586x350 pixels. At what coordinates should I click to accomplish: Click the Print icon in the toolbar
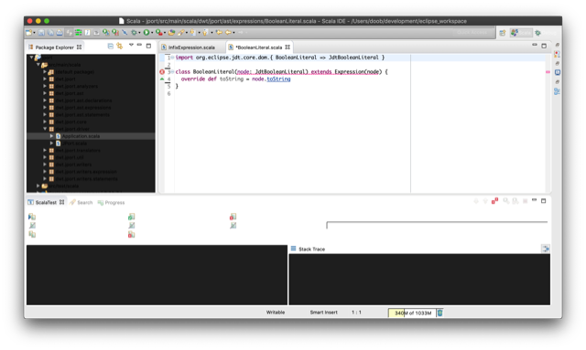(x=60, y=33)
